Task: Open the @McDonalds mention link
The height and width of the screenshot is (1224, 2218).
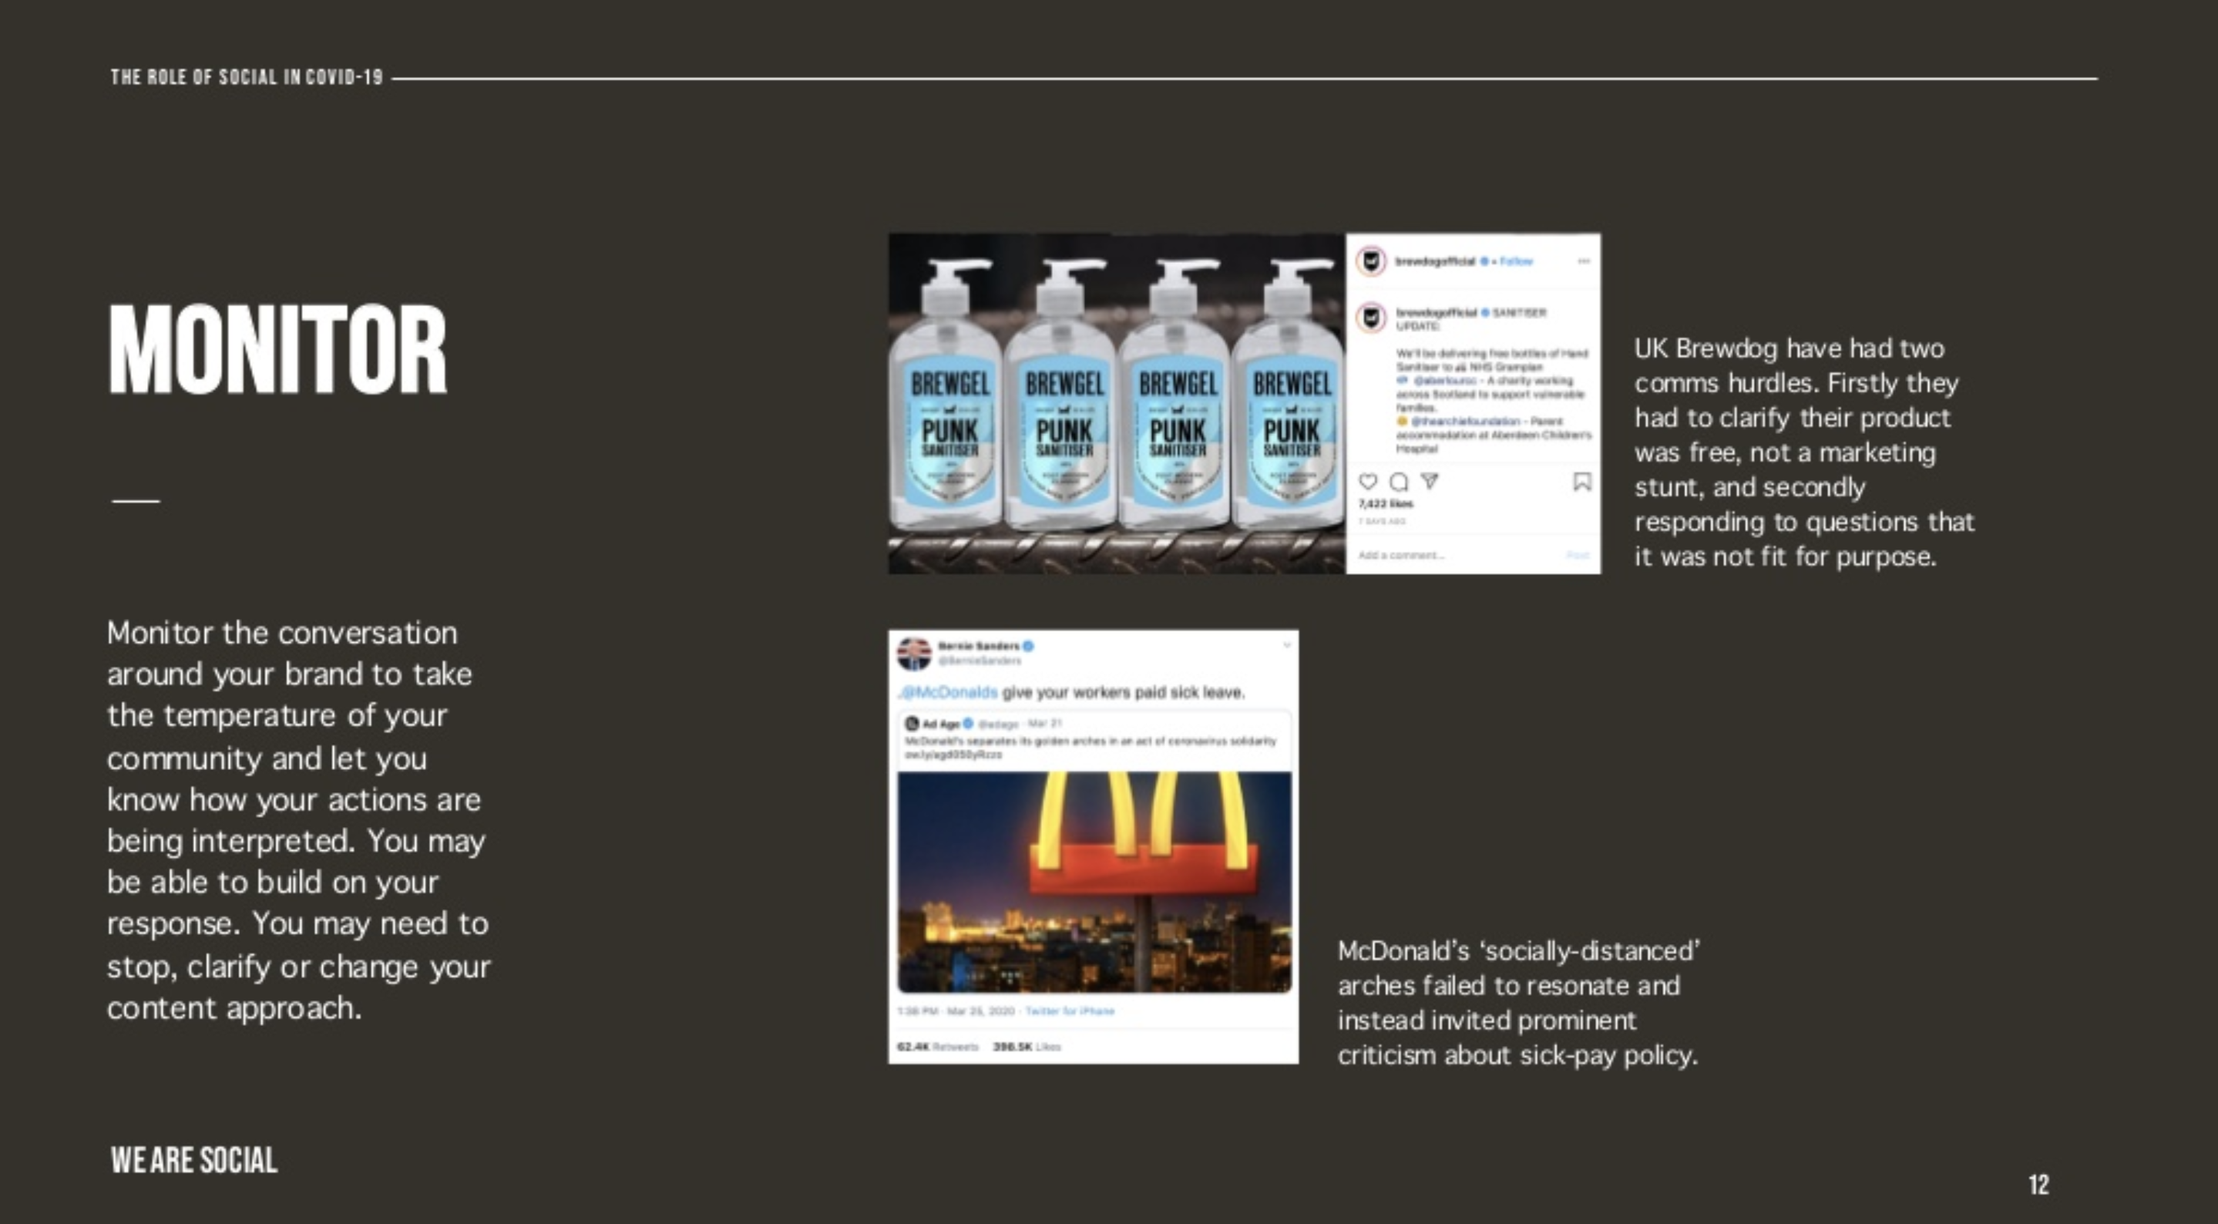Action: [948, 692]
